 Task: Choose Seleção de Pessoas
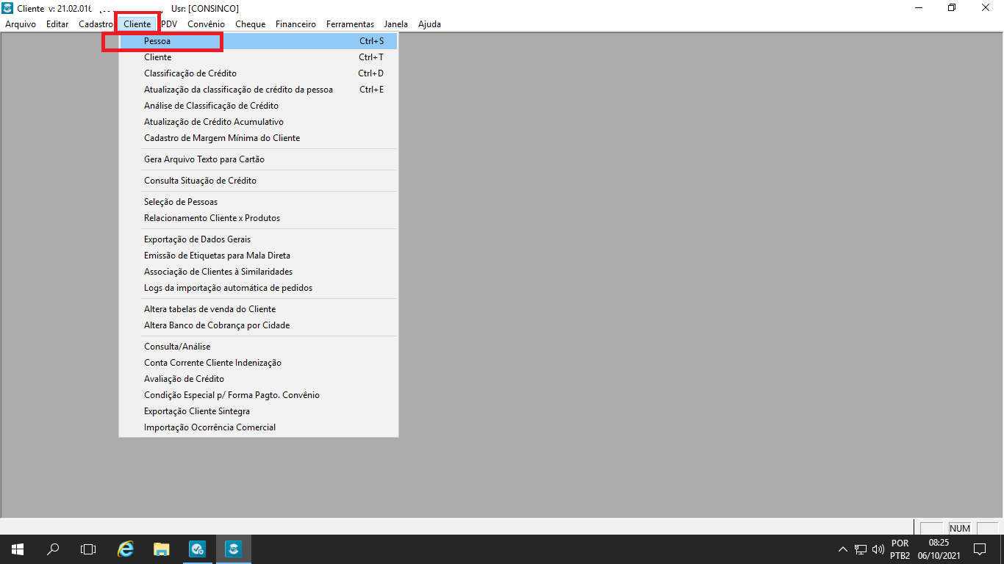pos(259,202)
